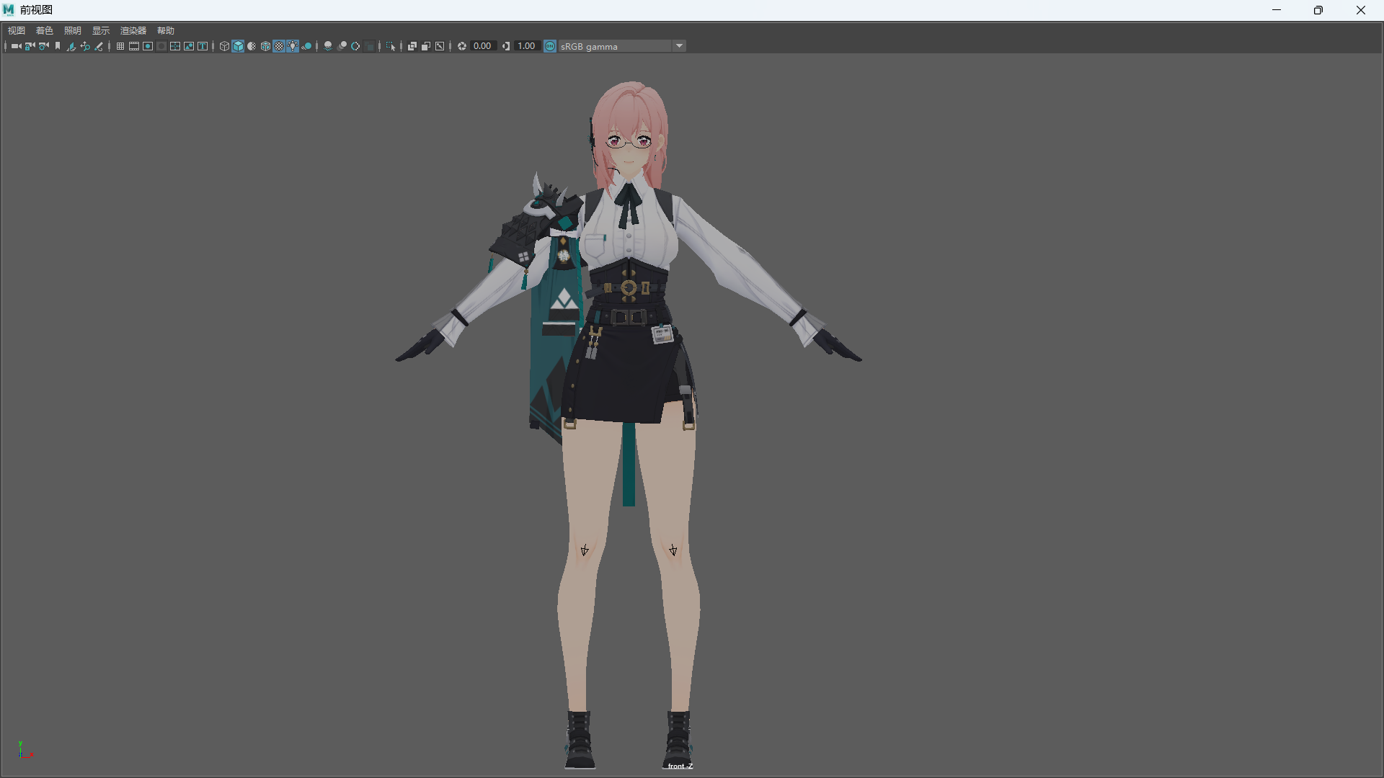Screen dimensions: 1384x778
Task: Click the bookmarks icon
Action: [x=58, y=46]
